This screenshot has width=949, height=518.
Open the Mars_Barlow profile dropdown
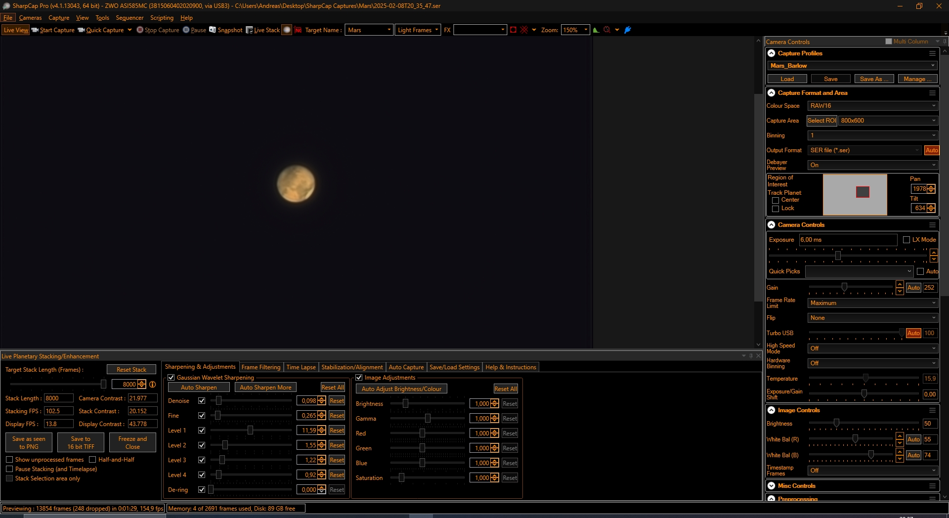[853, 66]
